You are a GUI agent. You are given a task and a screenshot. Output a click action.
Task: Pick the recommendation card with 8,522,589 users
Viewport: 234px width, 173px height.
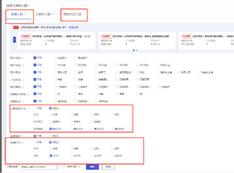click(56, 41)
